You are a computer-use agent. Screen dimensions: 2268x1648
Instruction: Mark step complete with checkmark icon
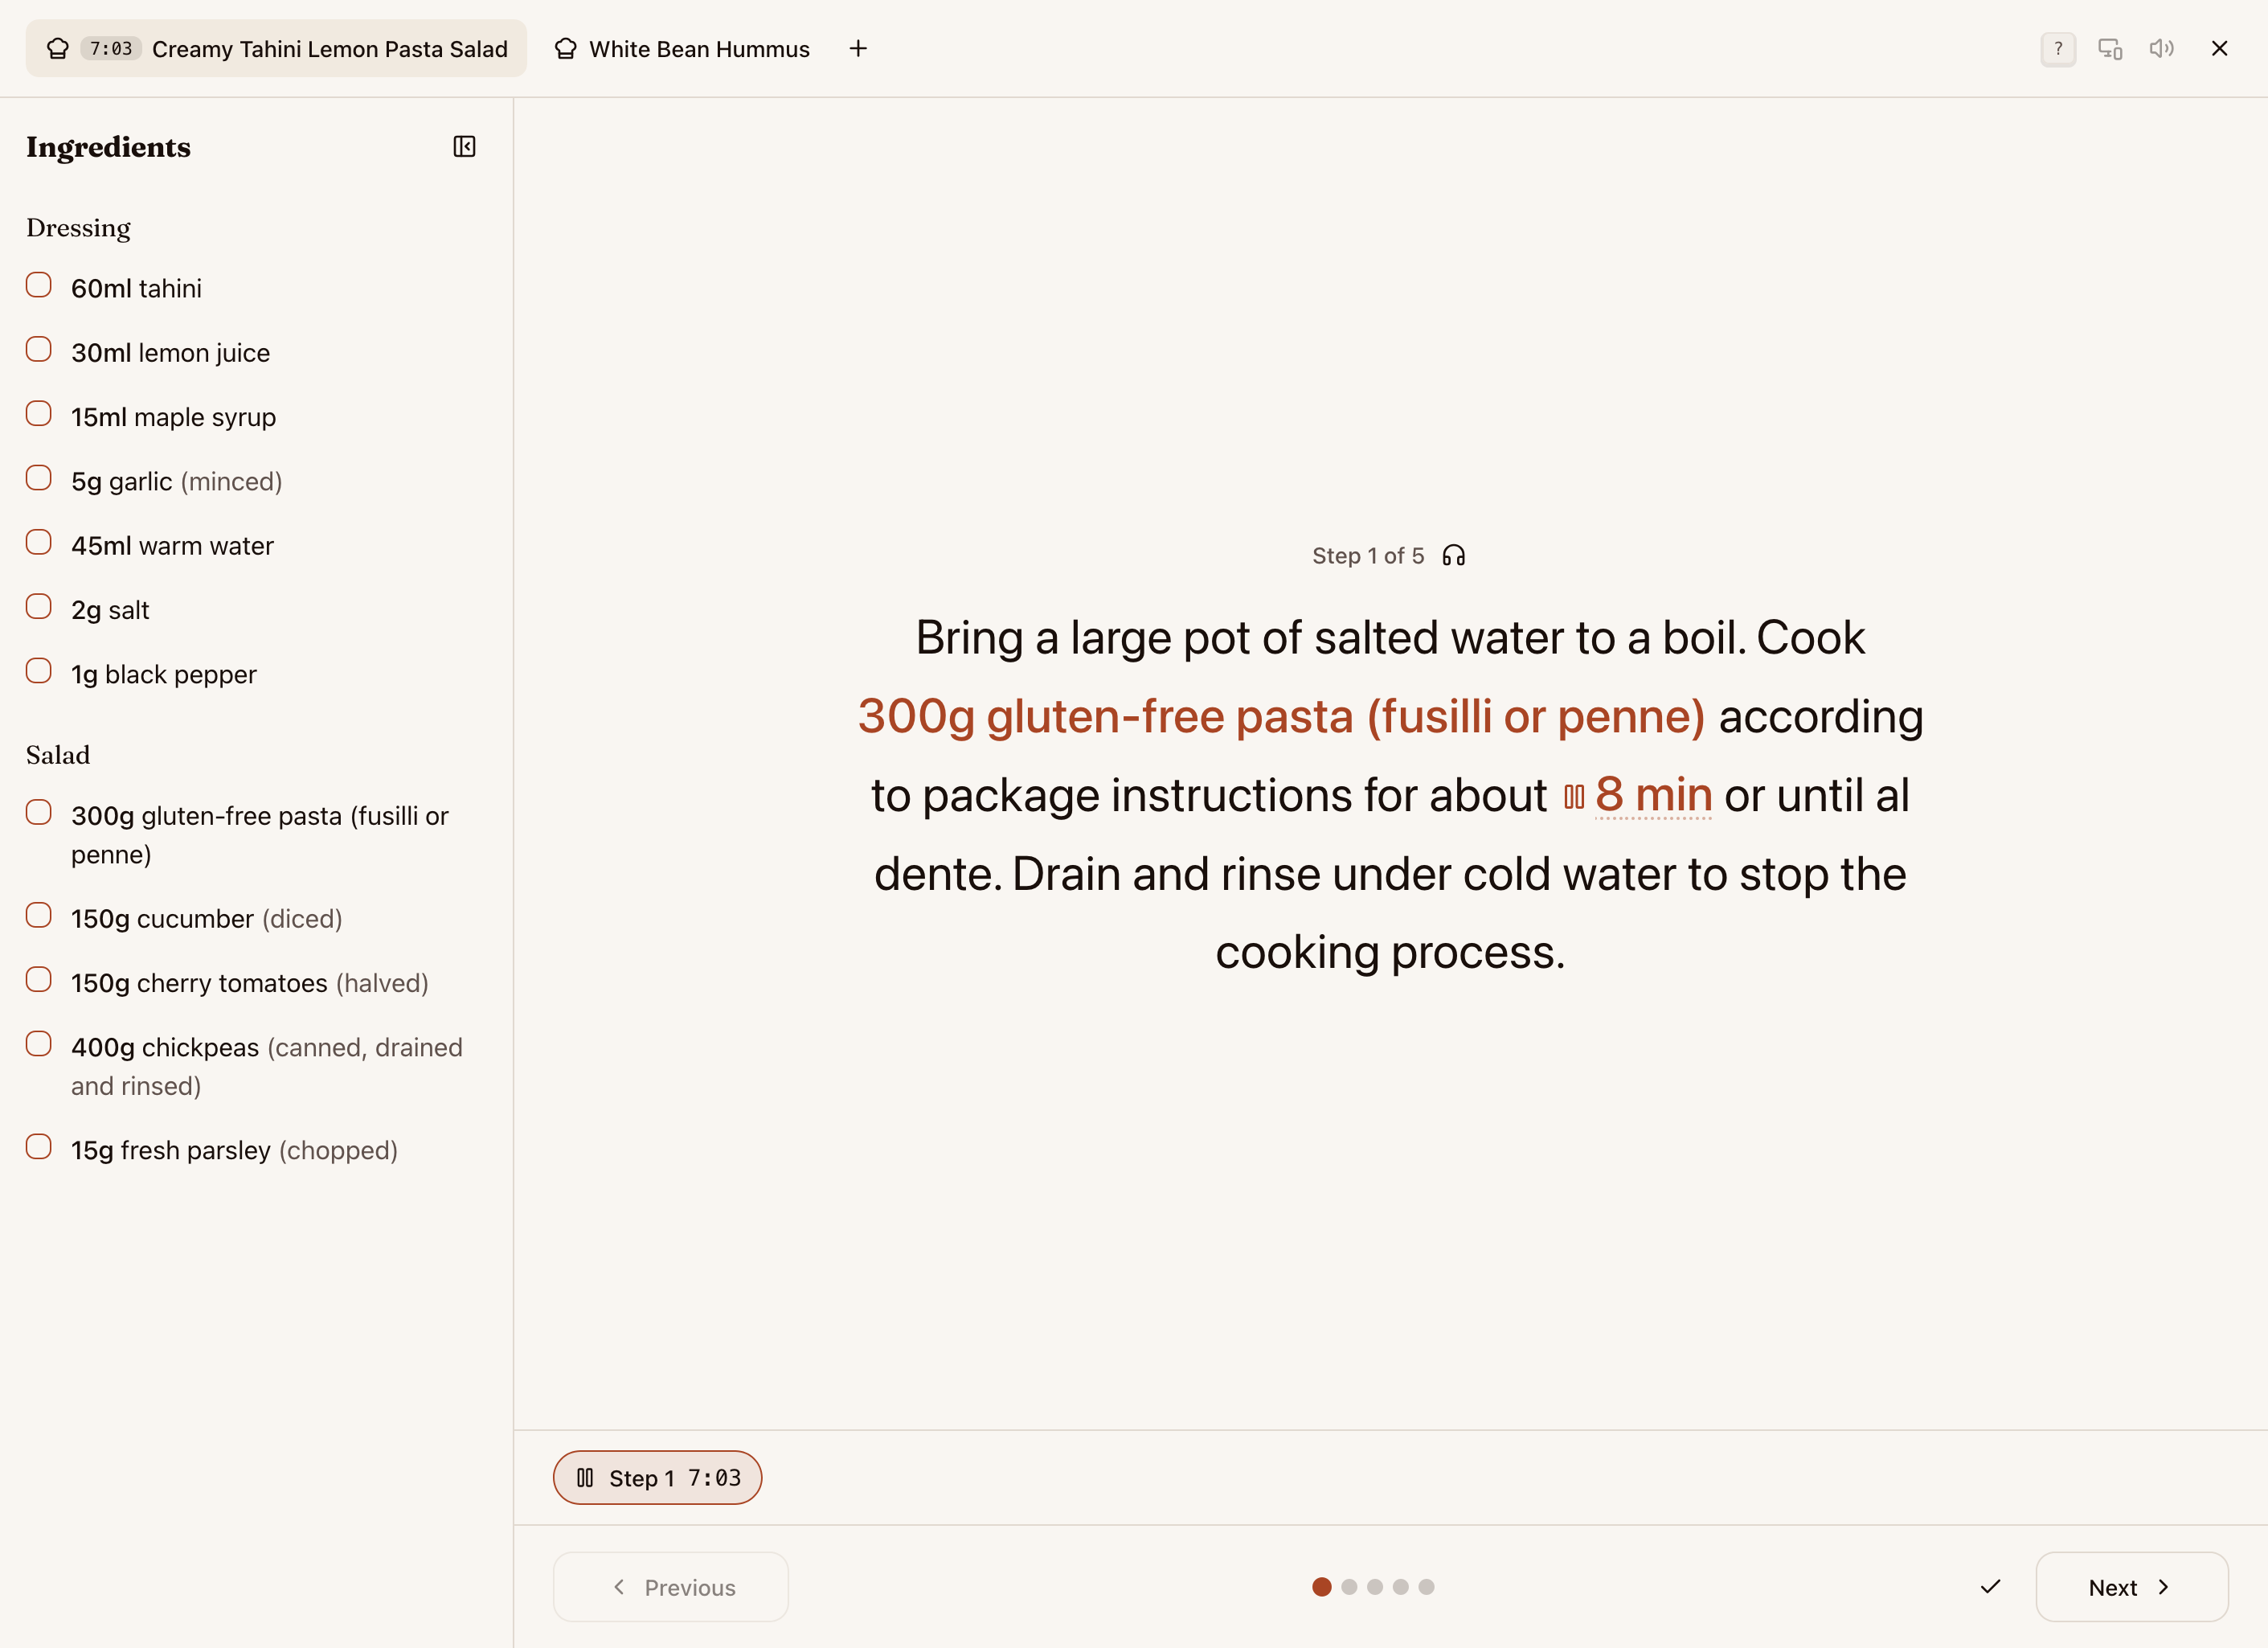[x=1990, y=1587]
